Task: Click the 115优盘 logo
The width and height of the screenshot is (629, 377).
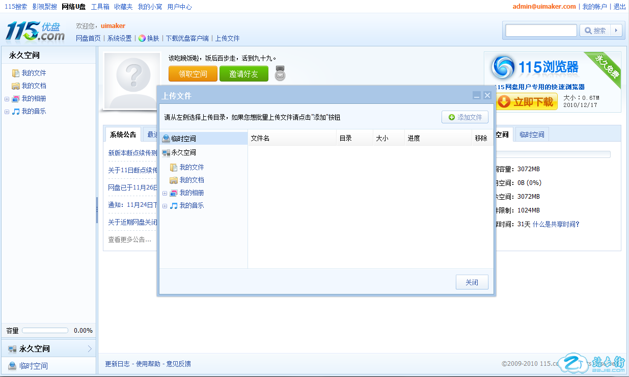Action: [35, 31]
